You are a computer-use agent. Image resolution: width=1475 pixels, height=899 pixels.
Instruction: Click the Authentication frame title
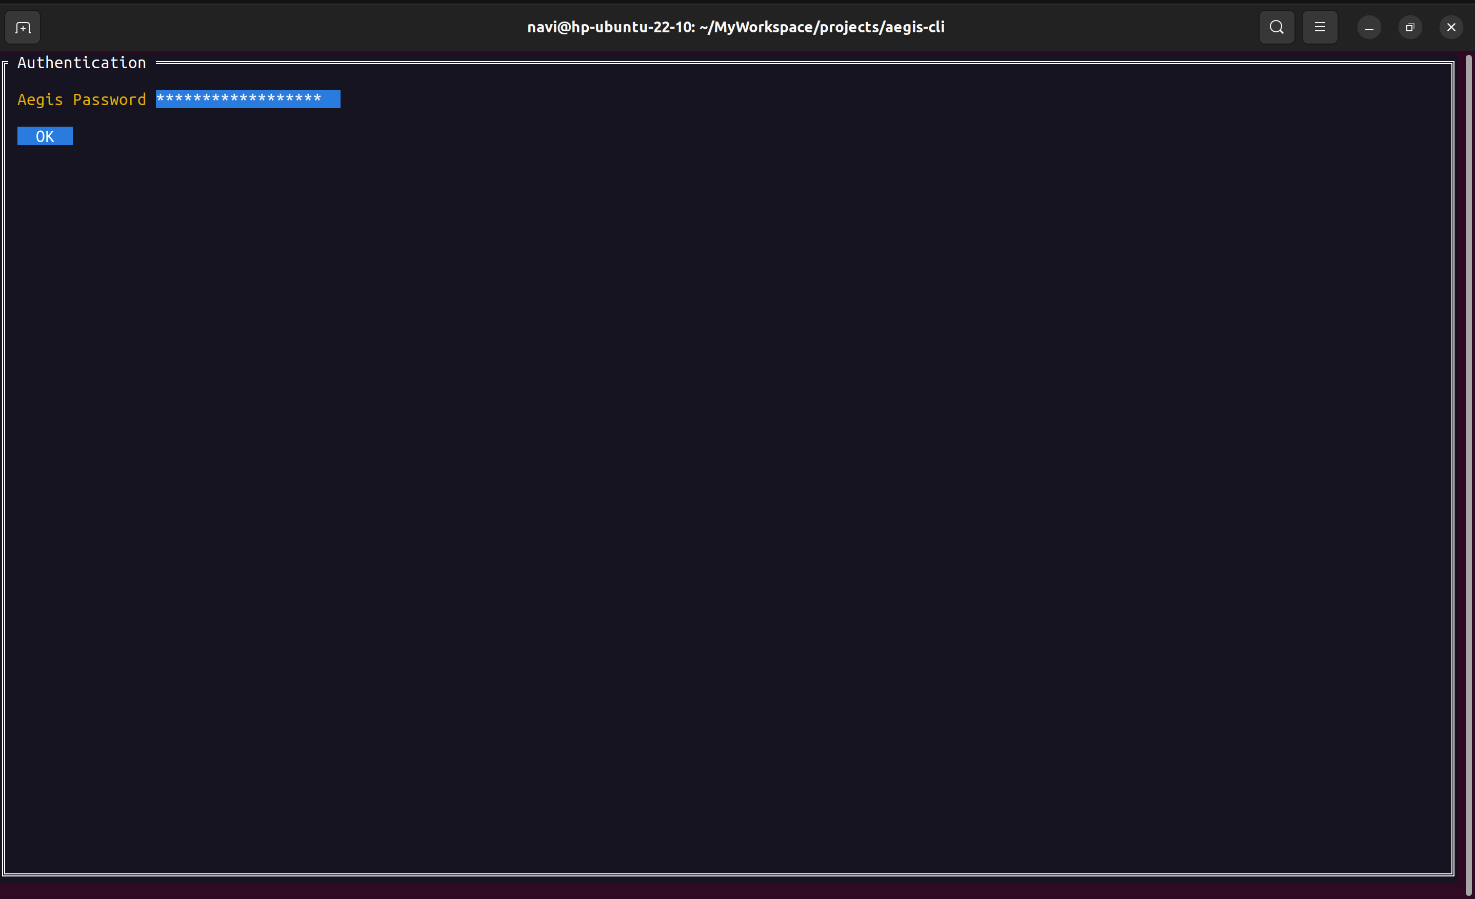click(82, 63)
